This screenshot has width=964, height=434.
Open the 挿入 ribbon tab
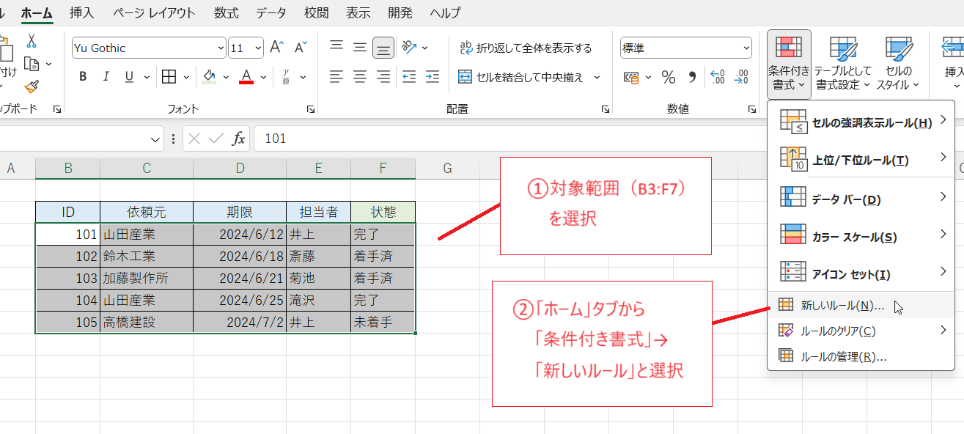(81, 12)
